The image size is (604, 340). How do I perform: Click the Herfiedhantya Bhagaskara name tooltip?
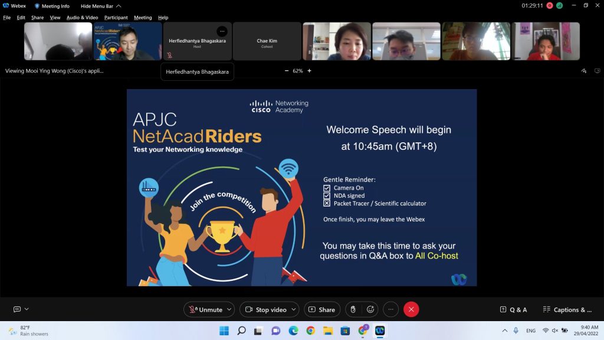(197, 71)
